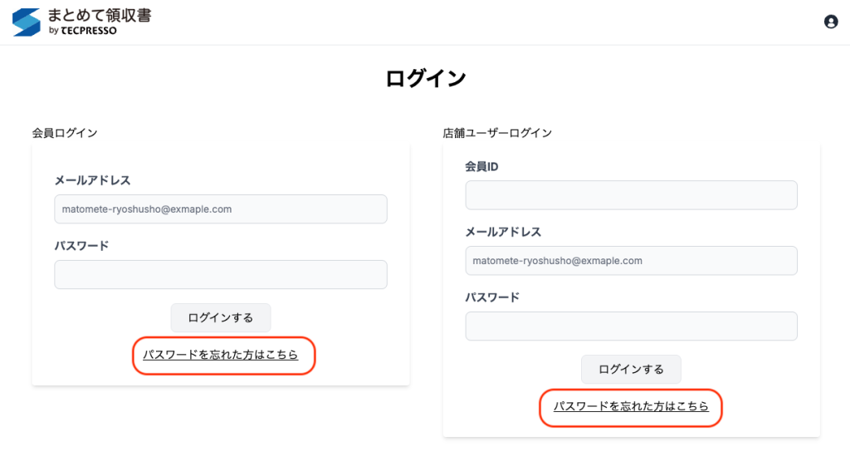Click the 会員ID field label
This screenshot has width=850, height=476.
tap(481, 167)
